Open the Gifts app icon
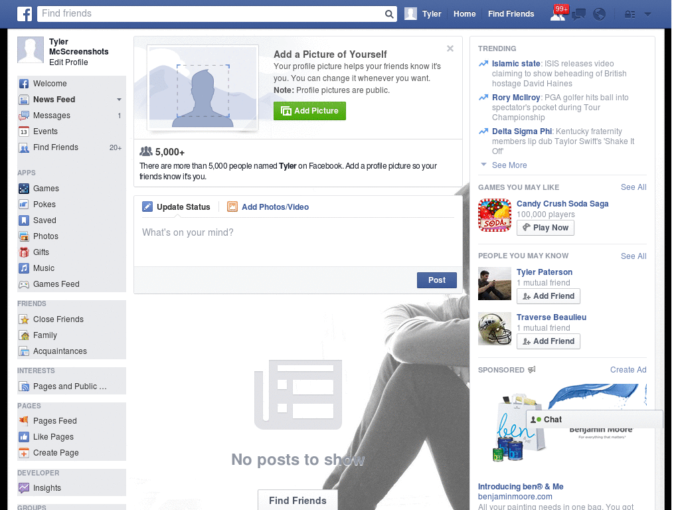This screenshot has width=680, height=510. coord(24,252)
